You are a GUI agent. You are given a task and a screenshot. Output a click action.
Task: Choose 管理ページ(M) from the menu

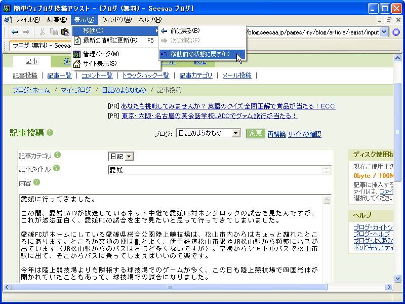pyautogui.click(x=115, y=54)
